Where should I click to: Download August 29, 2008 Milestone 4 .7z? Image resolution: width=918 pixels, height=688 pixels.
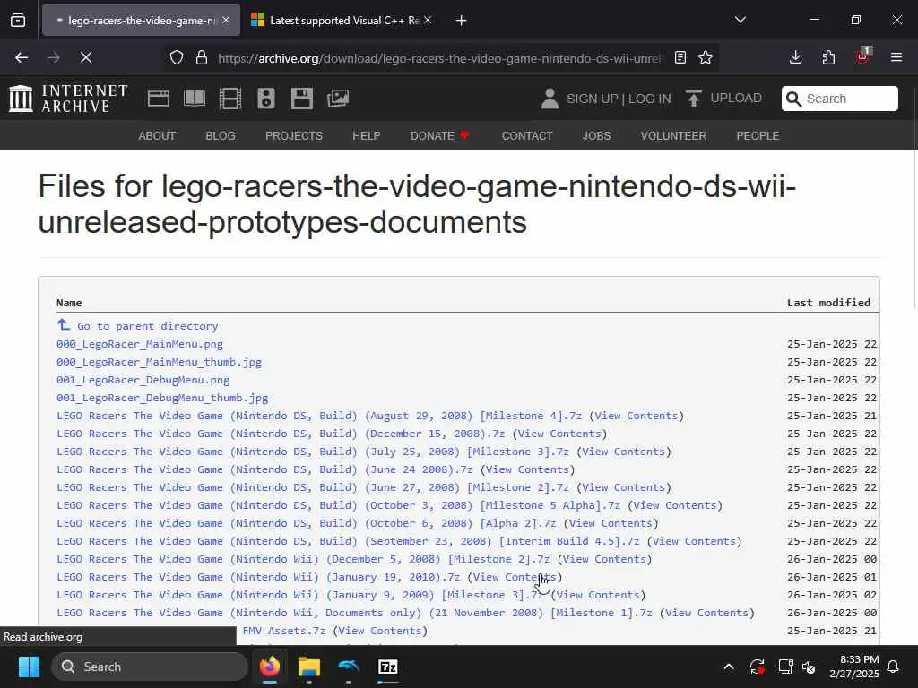click(x=319, y=416)
